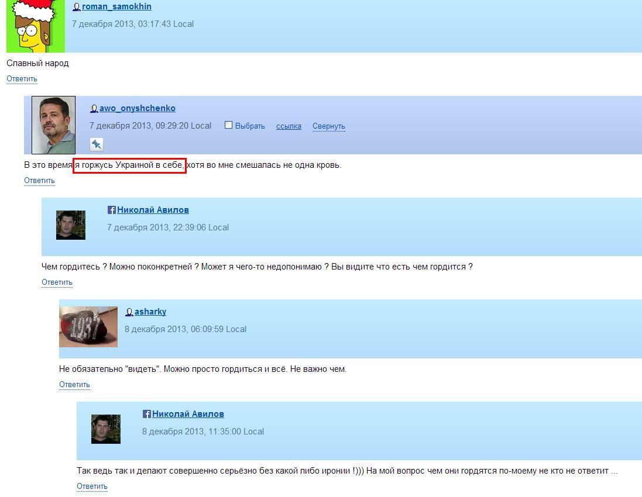Click awo_onyshchenko's photo avatar
642x497 pixels.
(x=54, y=125)
